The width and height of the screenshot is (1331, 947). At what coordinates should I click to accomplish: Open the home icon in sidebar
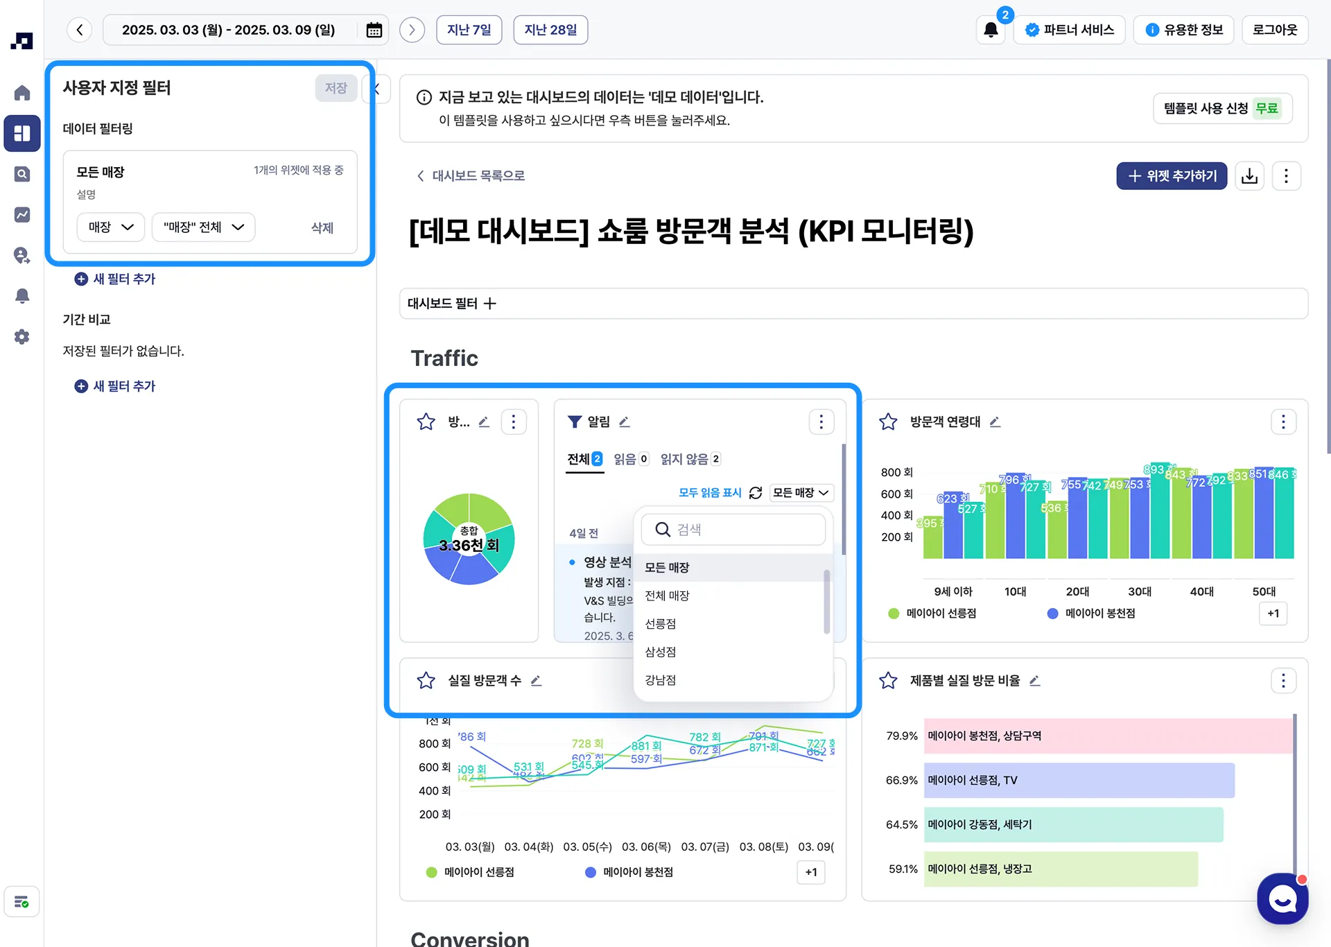[22, 92]
